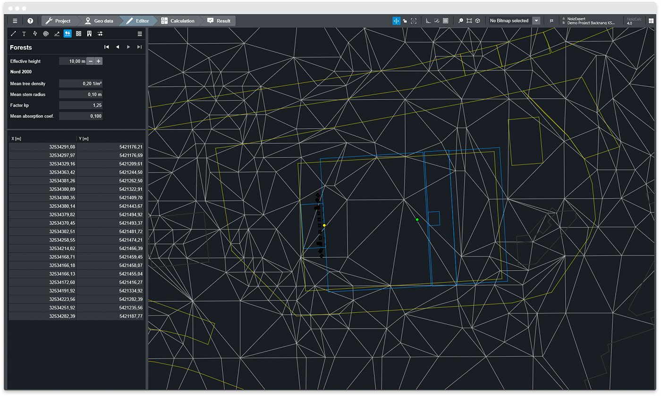The width and height of the screenshot is (661, 396).
Task: Open the editor panel options menu
Action: click(140, 33)
